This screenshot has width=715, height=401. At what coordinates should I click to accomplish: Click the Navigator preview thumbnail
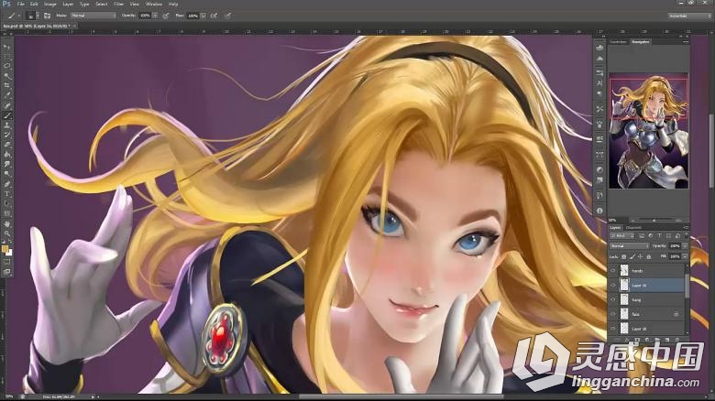648,131
